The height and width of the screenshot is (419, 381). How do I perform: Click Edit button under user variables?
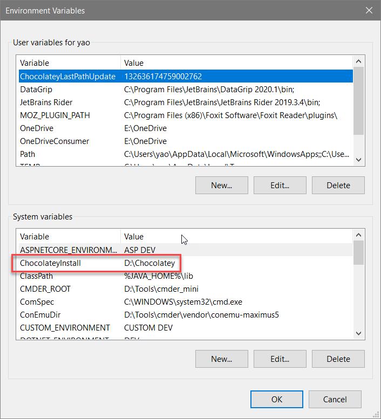click(280, 185)
